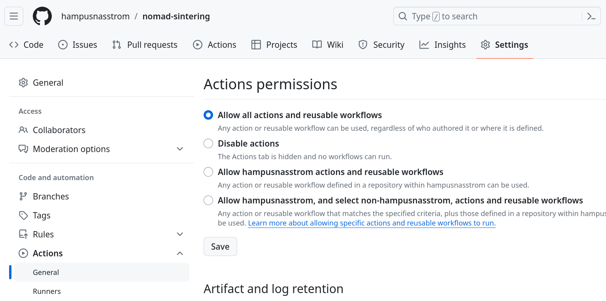Viewport: 606px width, 301px height.
Task: Select Allow all actions and reusable workflows
Action: [208, 115]
